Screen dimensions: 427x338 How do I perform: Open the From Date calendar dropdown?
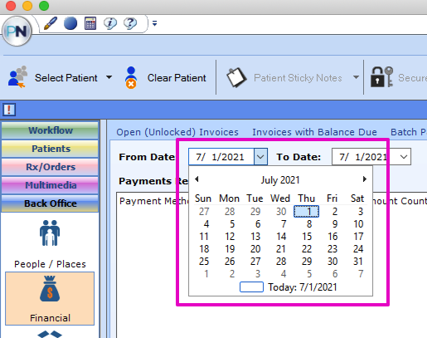260,157
